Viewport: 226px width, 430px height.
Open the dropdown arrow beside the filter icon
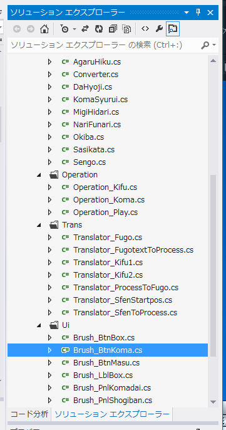[x=74, y=29]
